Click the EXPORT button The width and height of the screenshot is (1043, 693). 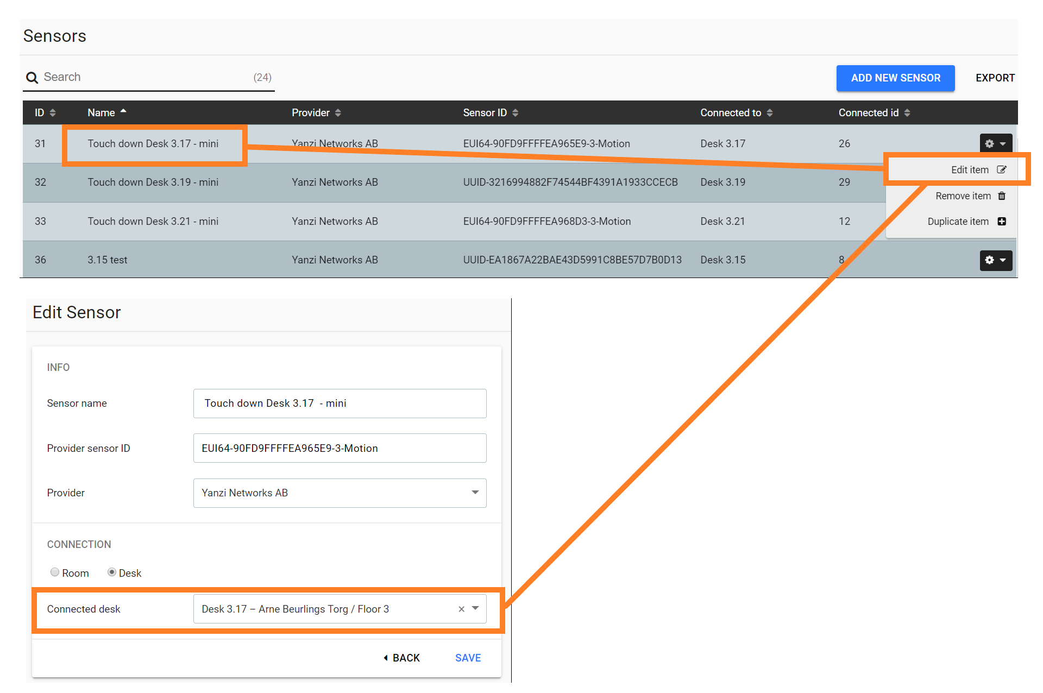tap(995, 78)
